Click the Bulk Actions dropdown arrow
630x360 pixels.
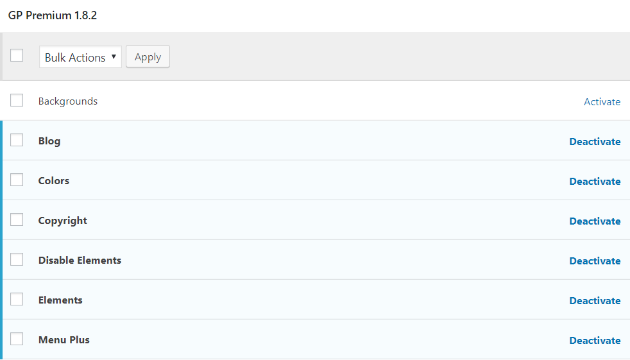point(114,56)
